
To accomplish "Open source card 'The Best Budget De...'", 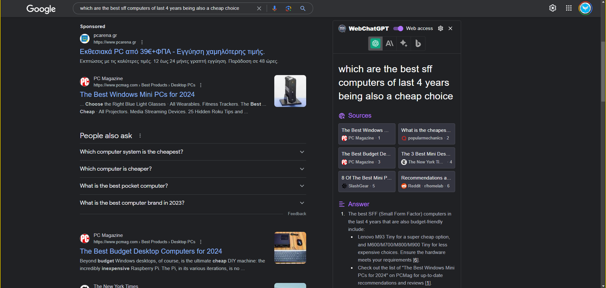I will click(367, 158).
